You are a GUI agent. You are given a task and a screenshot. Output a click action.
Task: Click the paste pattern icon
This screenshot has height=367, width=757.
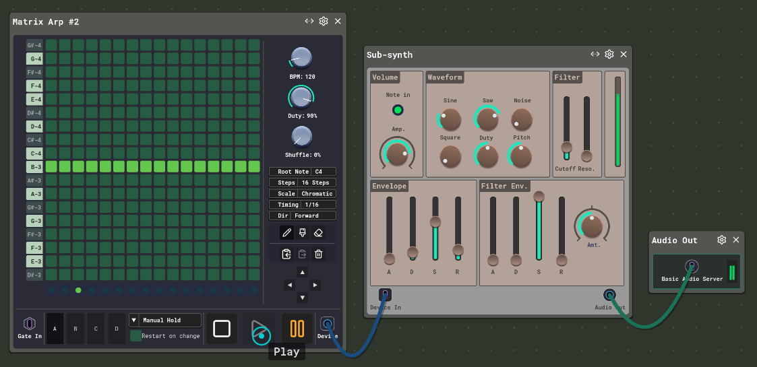pyautogui.click(x=302, y=254)
